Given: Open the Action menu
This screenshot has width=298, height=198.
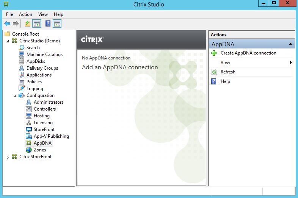Looking at the screenshot, I should [x=25, y=14].
